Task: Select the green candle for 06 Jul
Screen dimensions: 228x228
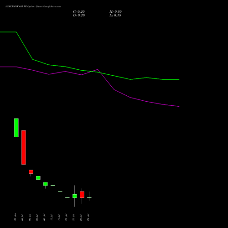Action: [x=46, y=184]
